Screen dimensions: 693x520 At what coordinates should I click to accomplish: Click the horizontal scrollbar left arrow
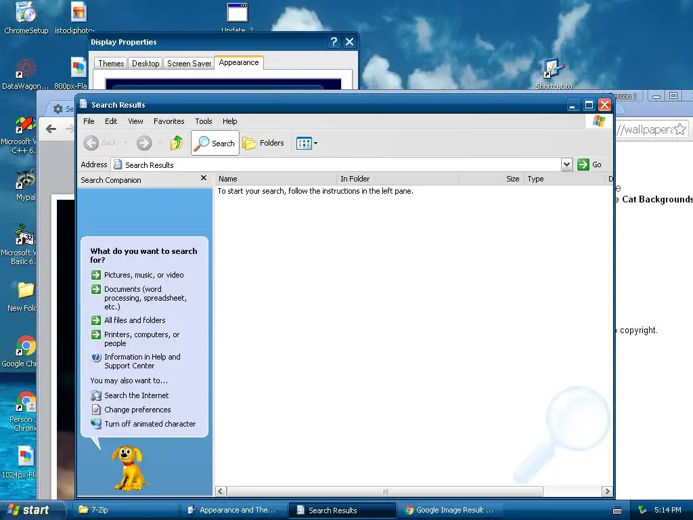(x=221, y=492)
